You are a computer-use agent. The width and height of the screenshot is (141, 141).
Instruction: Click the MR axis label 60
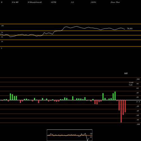coord(138,88)
